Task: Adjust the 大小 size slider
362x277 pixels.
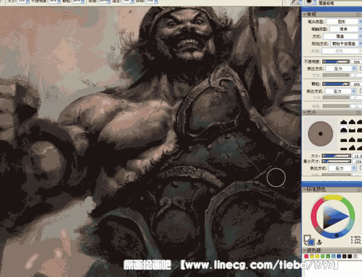Action: (x=336, y=156)
